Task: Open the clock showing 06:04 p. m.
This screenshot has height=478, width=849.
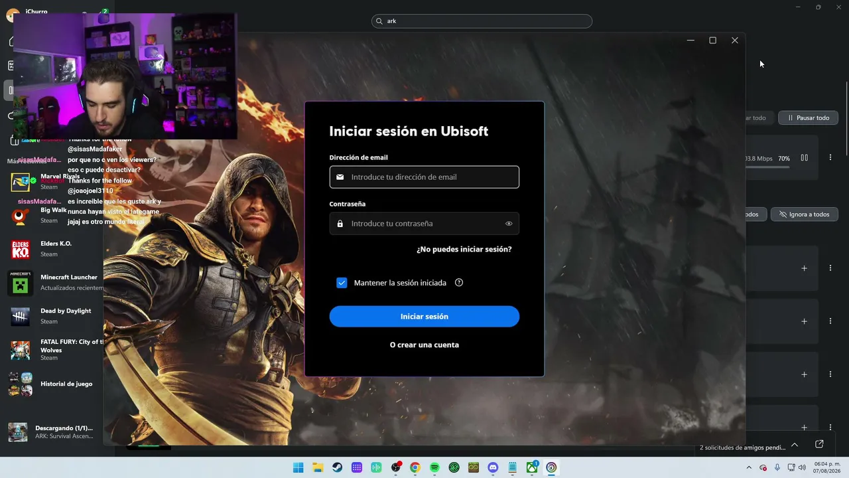Action: 827,467
